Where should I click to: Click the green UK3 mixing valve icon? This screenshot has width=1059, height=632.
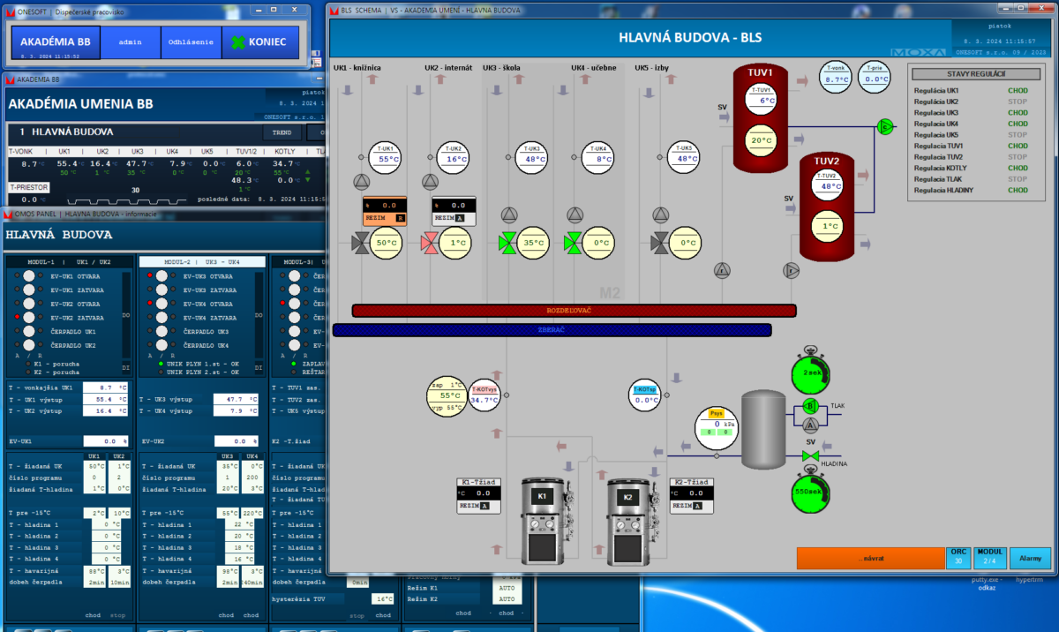(x=507, y=243)
